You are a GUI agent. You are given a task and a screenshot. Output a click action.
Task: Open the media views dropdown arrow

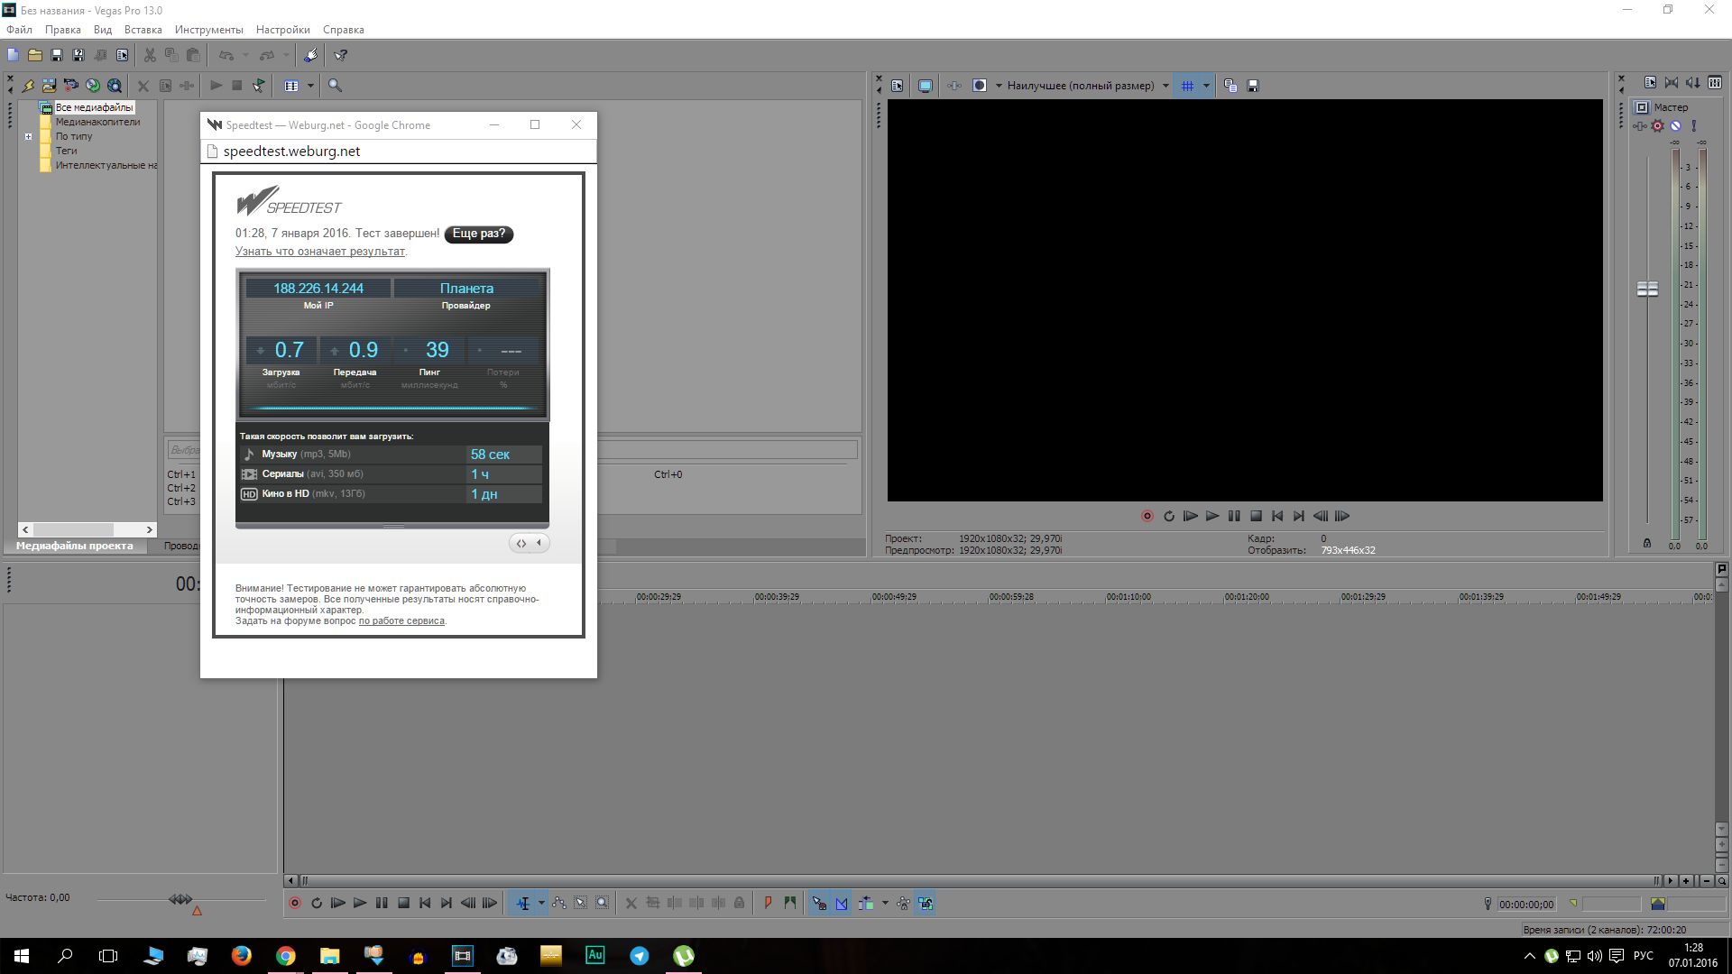tap(310, 86)
